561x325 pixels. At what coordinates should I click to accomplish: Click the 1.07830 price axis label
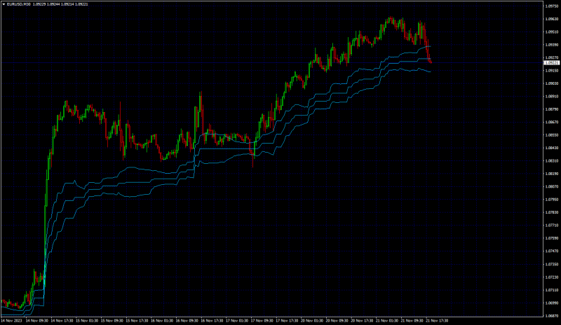[552, 212]
